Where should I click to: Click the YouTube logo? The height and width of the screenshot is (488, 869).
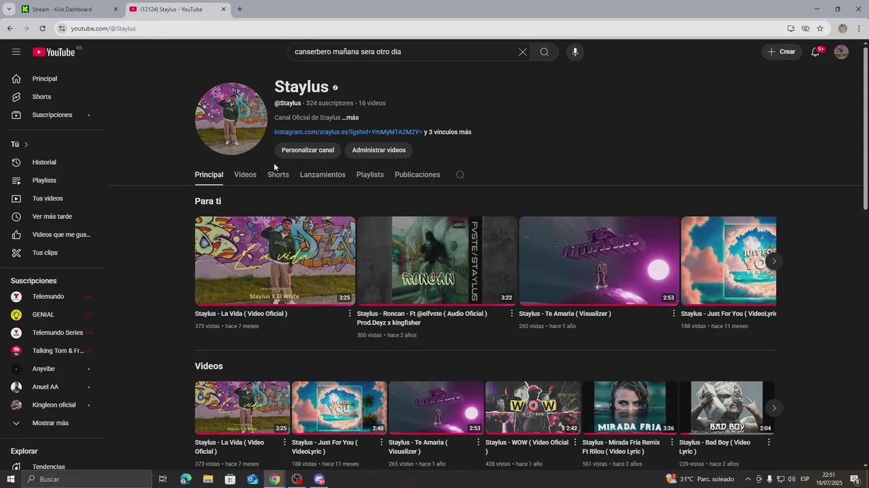click(54, 52)
